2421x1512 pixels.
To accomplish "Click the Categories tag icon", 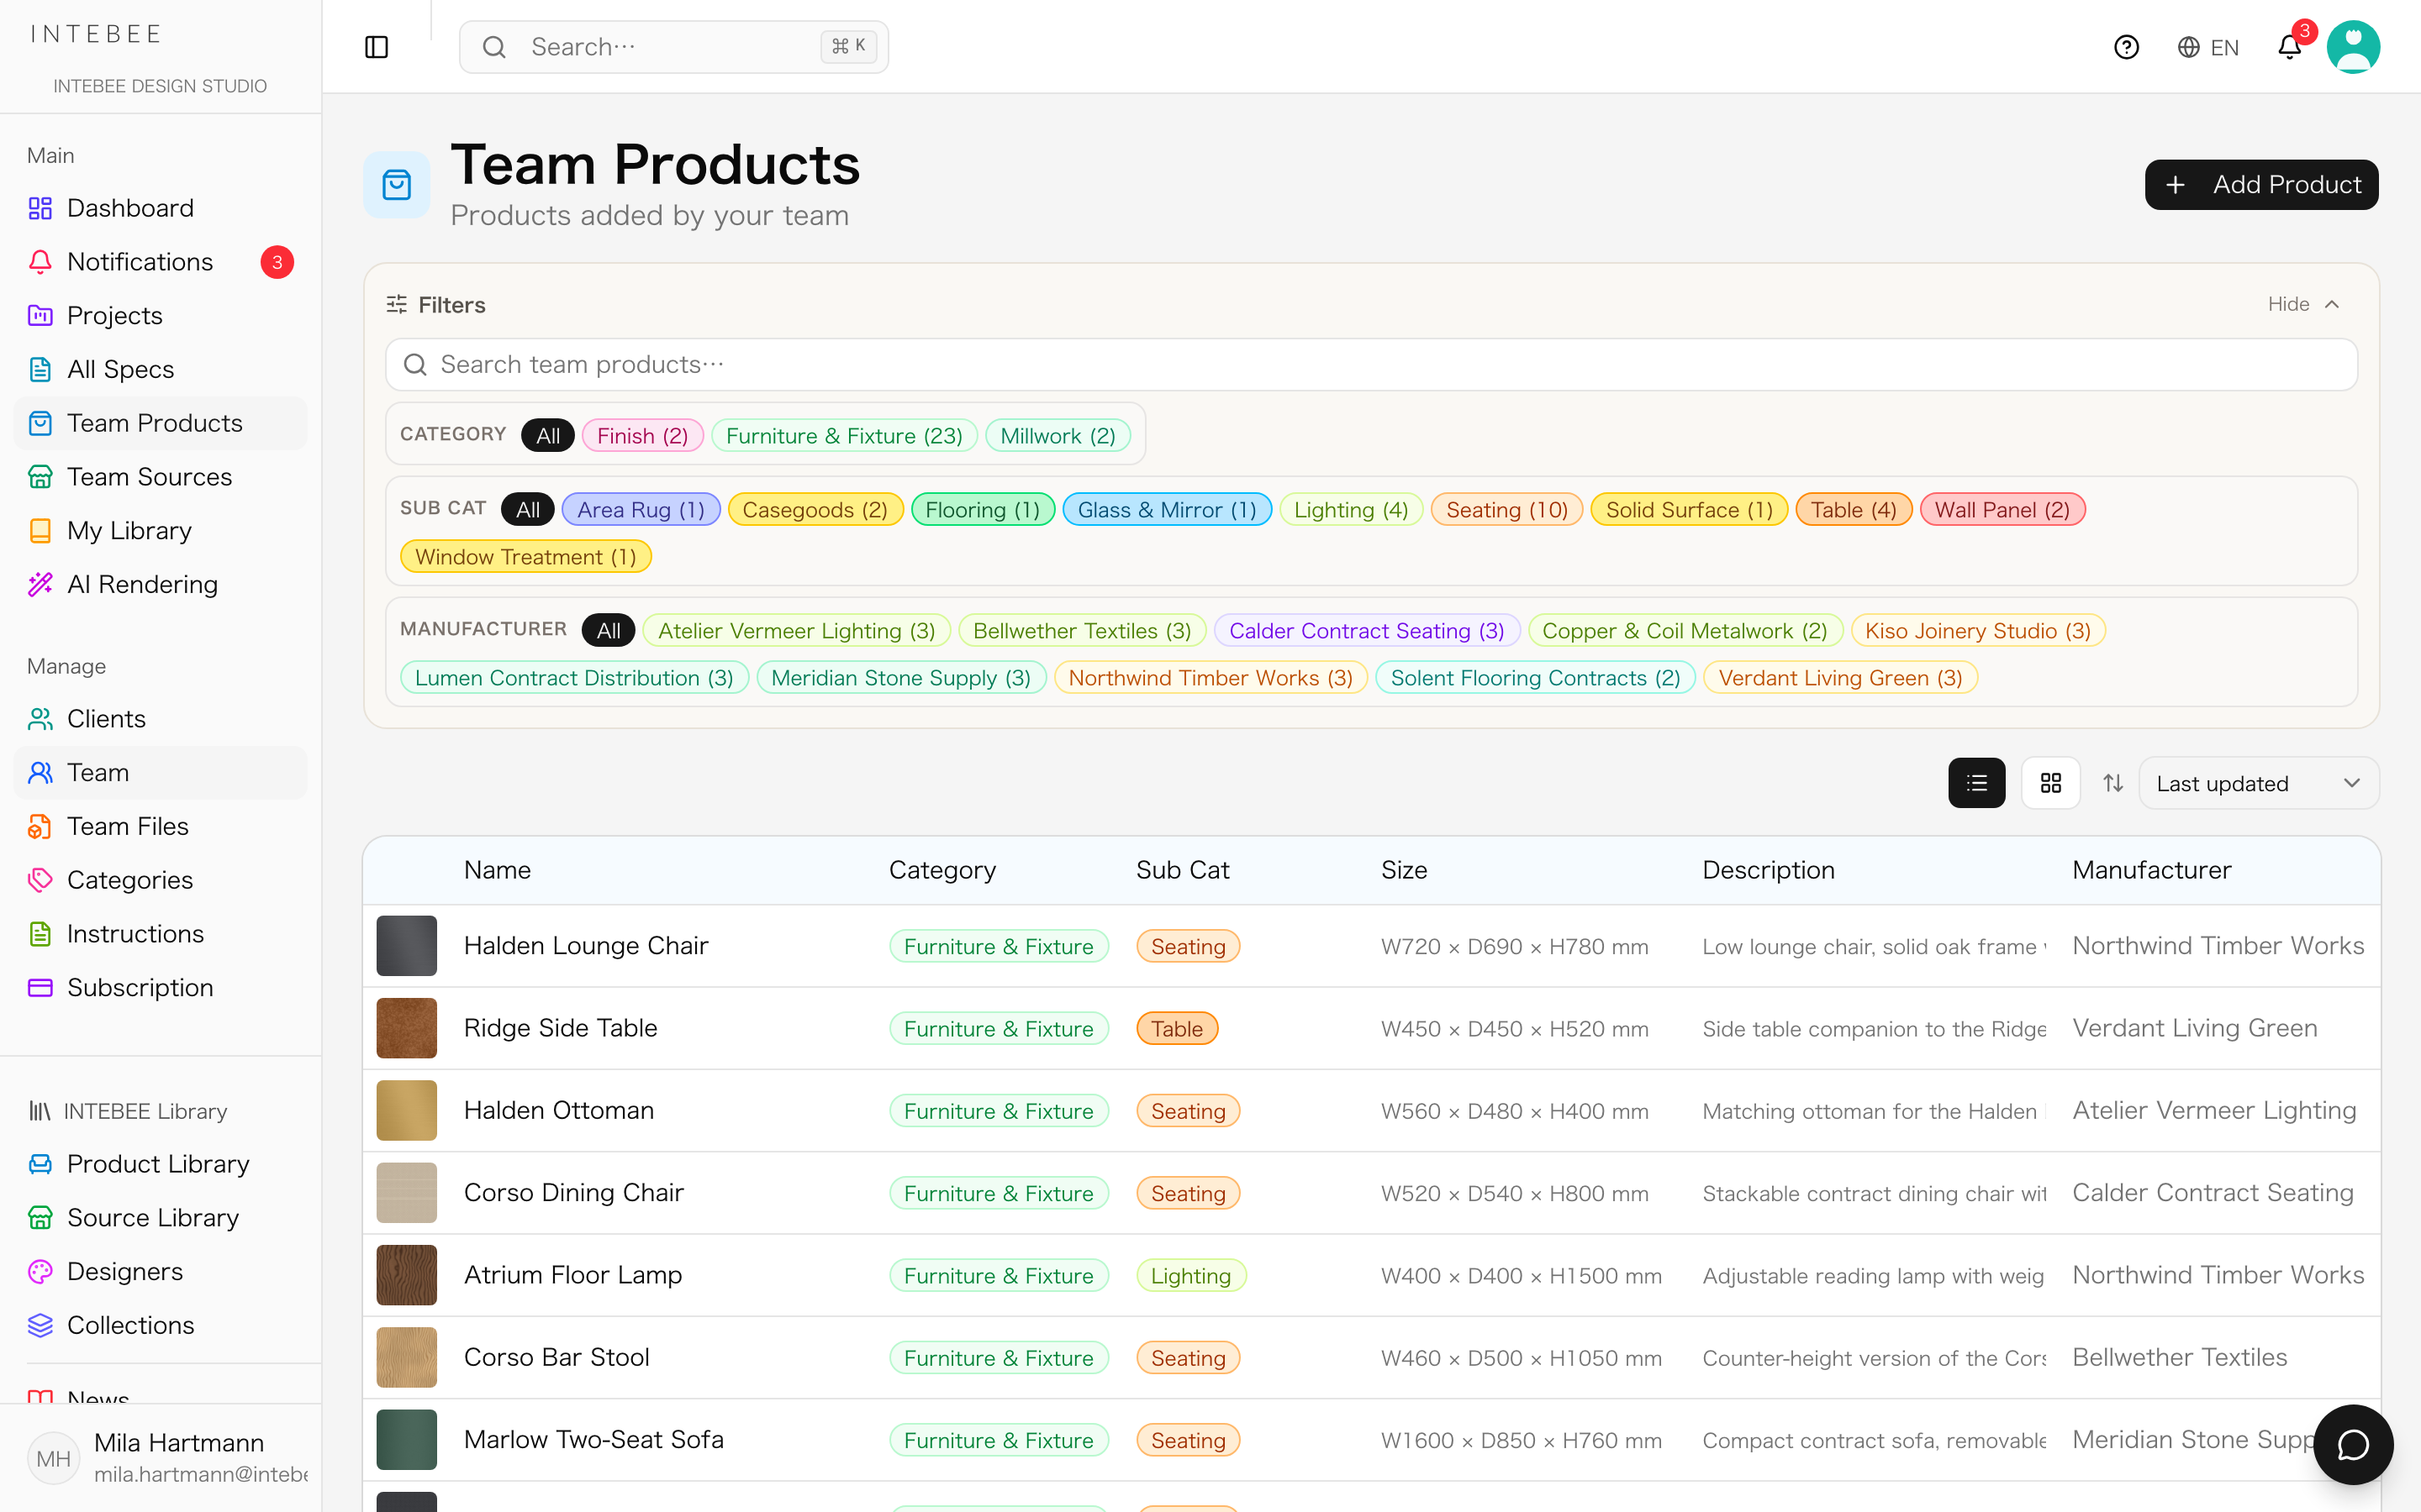I will (40, 880).
